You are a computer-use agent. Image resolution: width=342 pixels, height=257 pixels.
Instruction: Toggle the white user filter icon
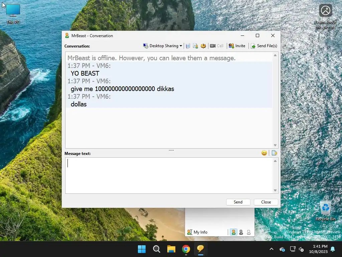(248, 232)
